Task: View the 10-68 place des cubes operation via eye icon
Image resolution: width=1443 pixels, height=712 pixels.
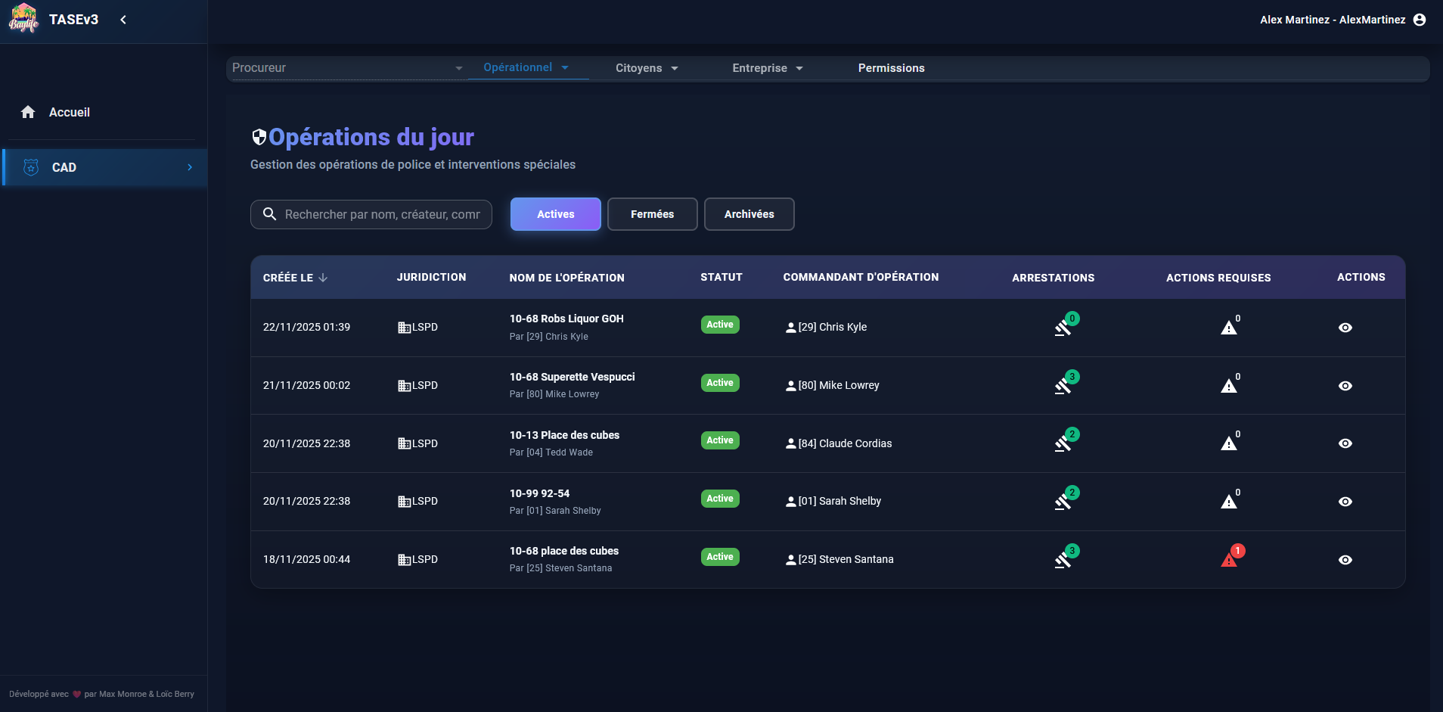Action: (x=1345, y=560)
